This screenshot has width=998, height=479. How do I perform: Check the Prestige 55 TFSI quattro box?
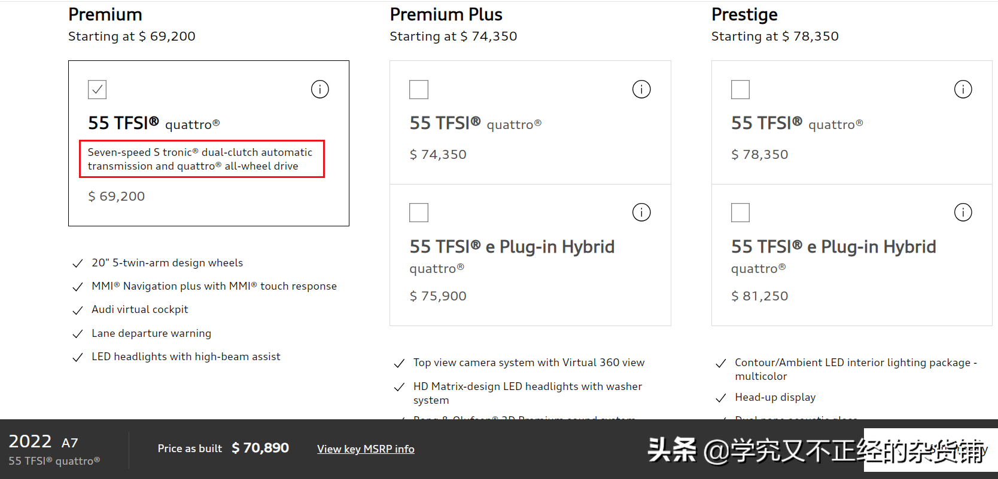740,90
